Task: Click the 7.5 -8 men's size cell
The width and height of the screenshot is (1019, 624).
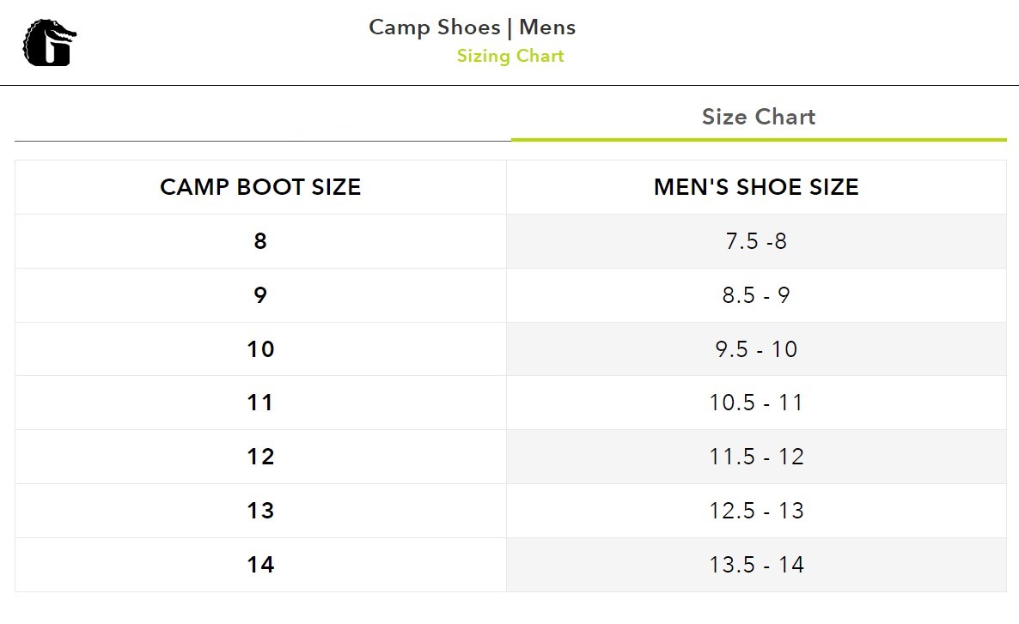Action: click(x=756, y=241)
